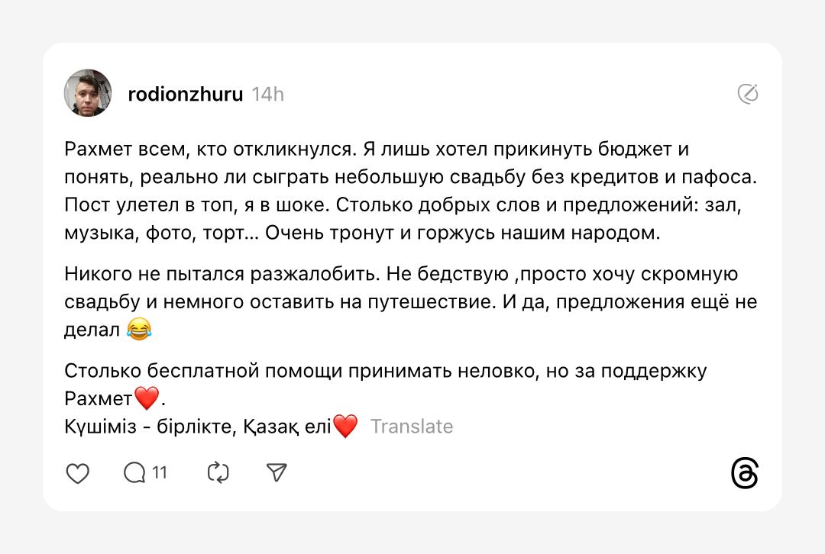Click the paragraph starting "Никого не пытался"
The width and height of the screenshot is (825, 554).
(400, 274)
